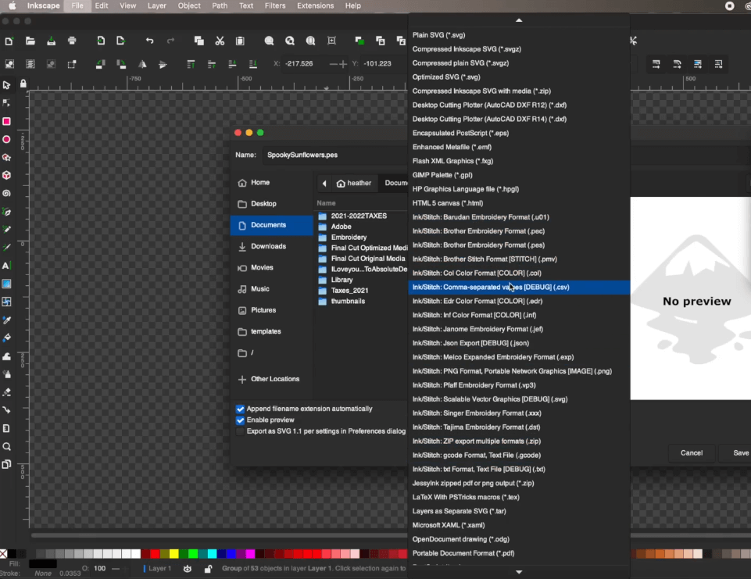751x579 pixels.
Task: Pick a red swatch from the palette
Action: (155, 554)
